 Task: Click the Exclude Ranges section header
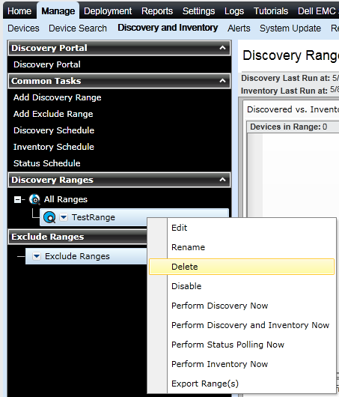(77, 237)
